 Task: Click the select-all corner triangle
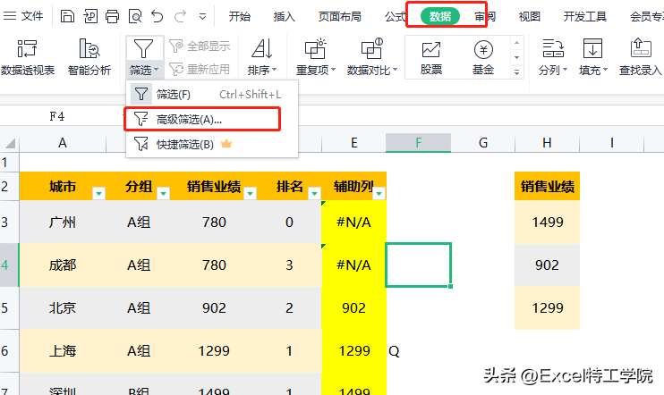tap(10, 143)
